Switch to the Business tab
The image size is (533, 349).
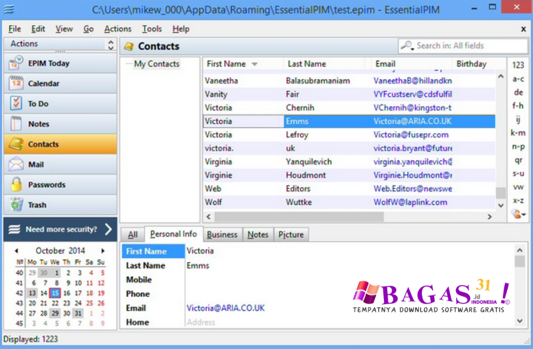222,235
